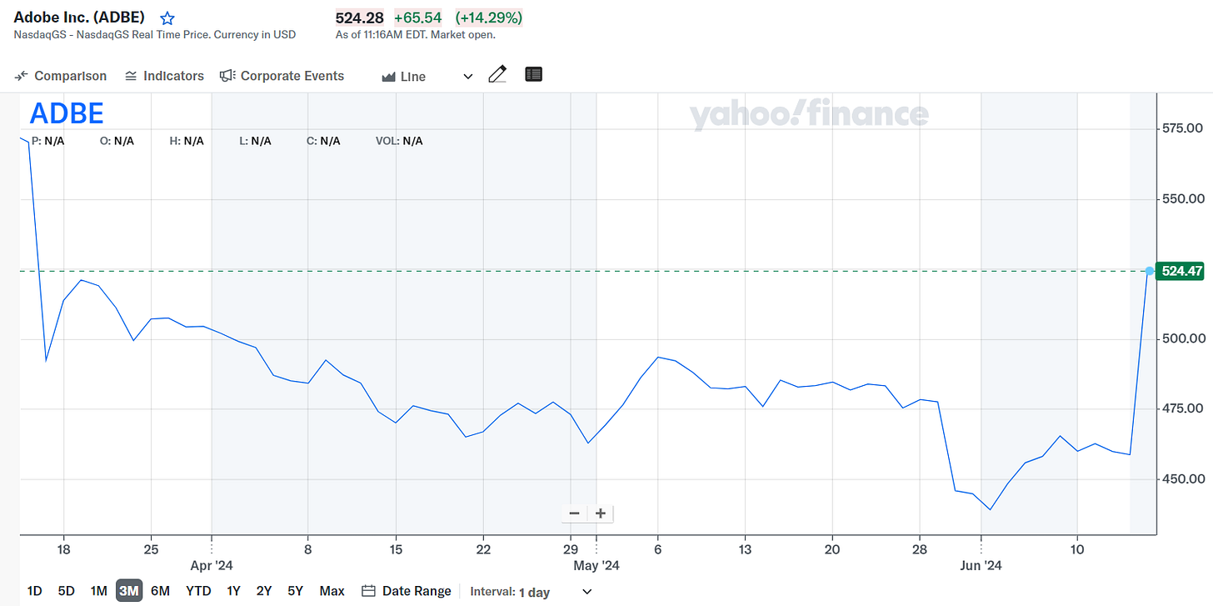Switch to the 5D range
This screenshot has width=1213, height=606.
(66, 591)
